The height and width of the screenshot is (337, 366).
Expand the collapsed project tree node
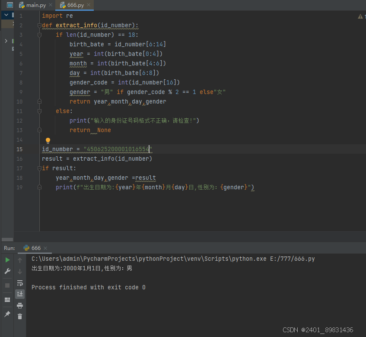pyautogui.click(x=6, y=41)
